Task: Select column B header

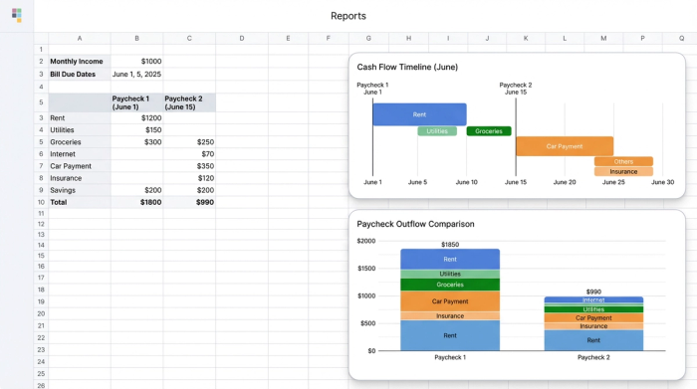Action: point(137,38)
